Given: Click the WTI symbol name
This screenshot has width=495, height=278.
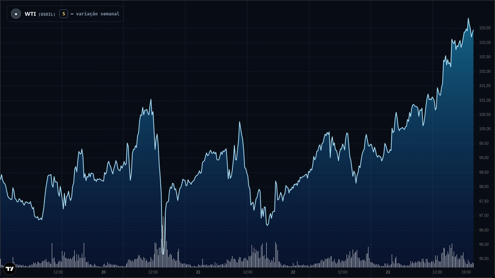Looking at the screenshot, I should 30,14.
